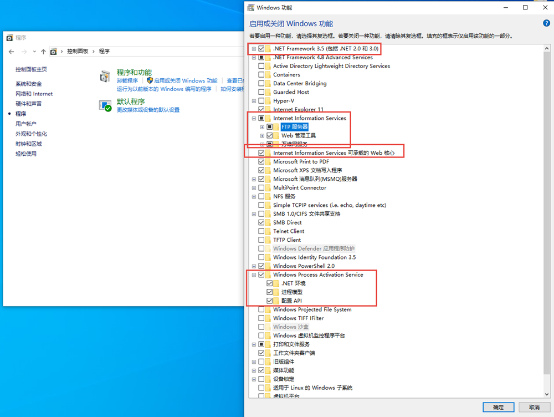Collapse the Internet Information Services node
The width and height of the screenshot is (554, 417).
pyautogui.click(x=254, y=118)
